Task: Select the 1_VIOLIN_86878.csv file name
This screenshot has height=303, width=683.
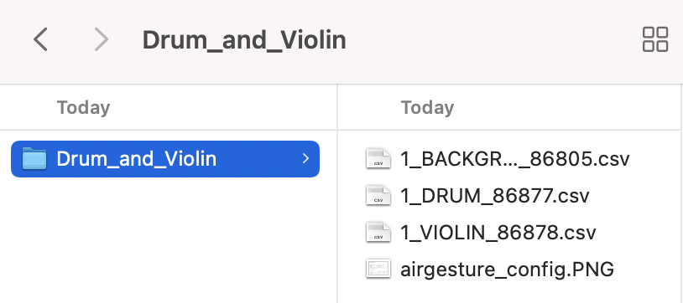Action: pyautogui.click(x=498, y=233)
